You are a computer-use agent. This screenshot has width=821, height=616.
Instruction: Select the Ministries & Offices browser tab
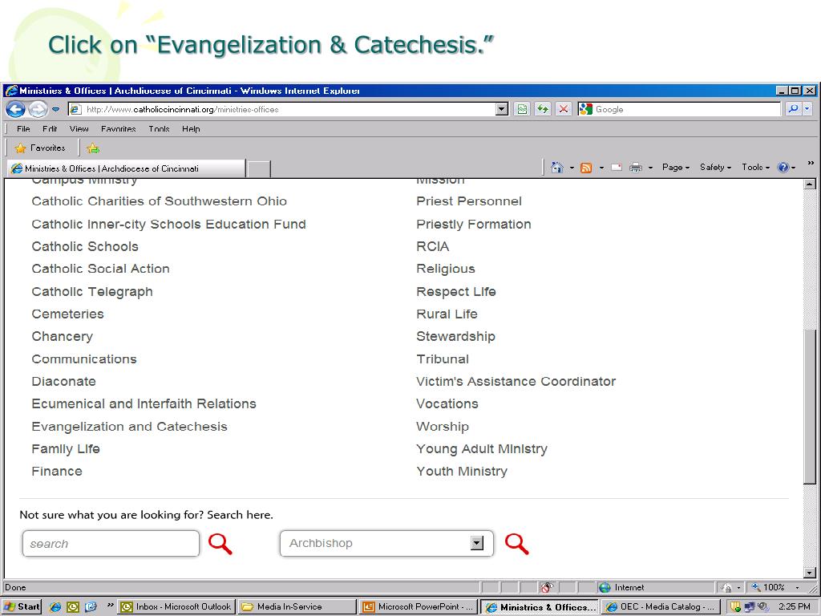126,168
